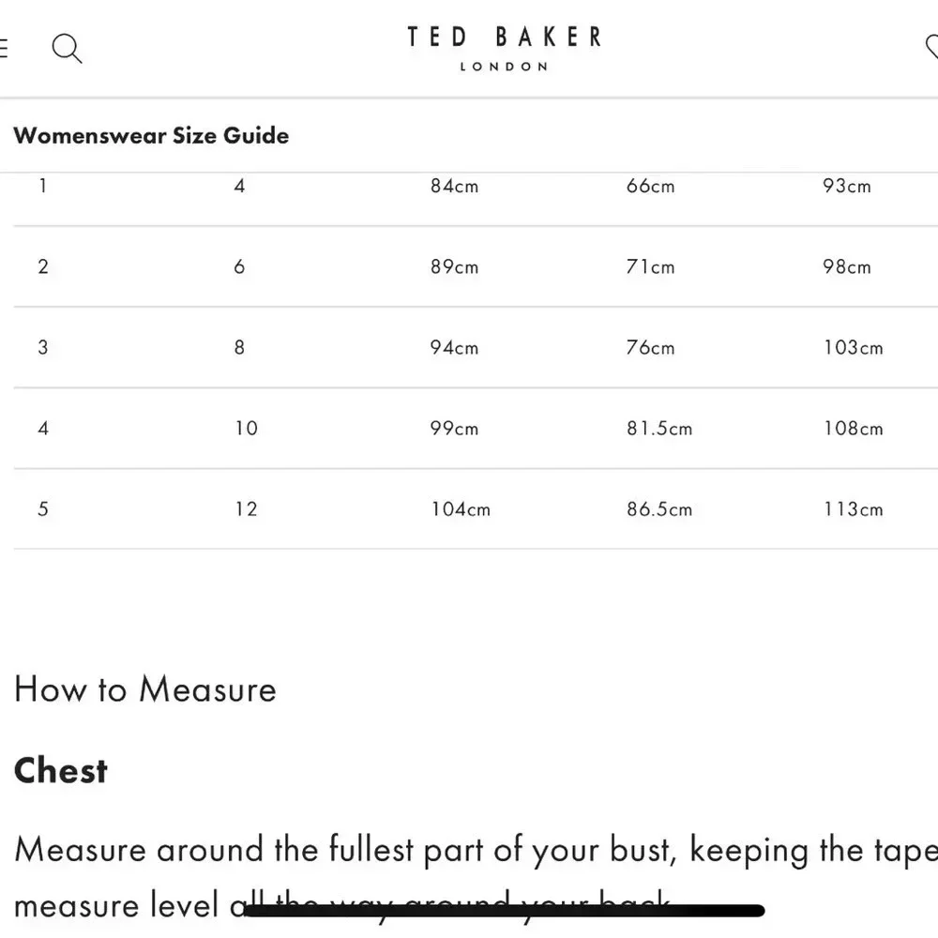
Task: Open the hamburger menu at top left
Action: click(4, 48)
